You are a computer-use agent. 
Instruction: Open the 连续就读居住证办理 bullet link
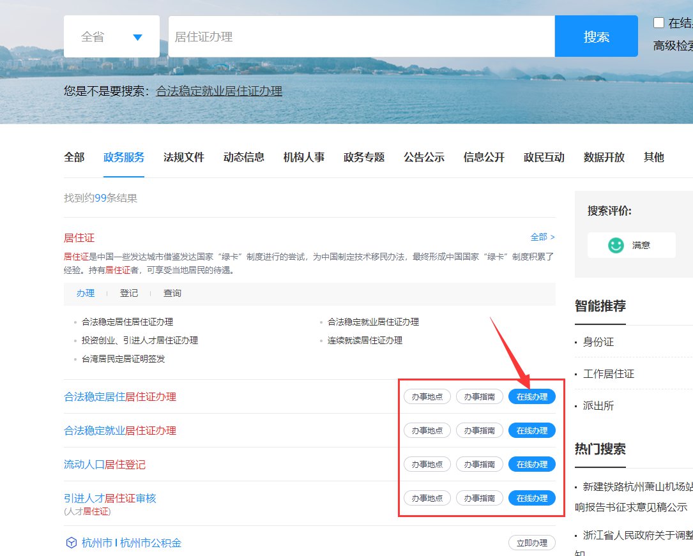click(365, 340)
